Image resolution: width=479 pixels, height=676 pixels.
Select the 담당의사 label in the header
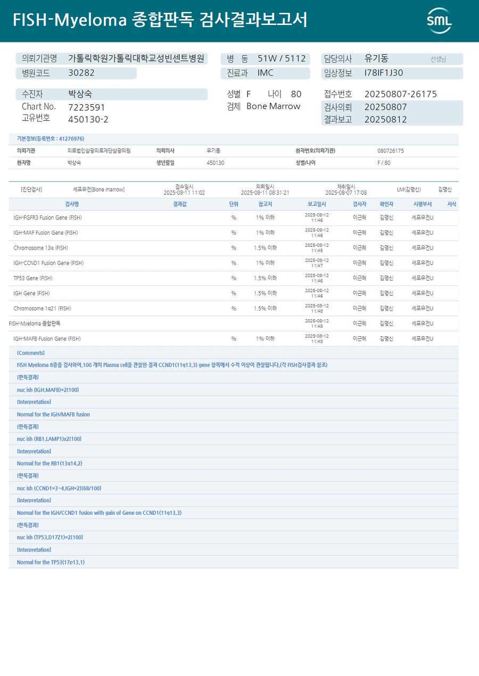click(x=338, y=59)
